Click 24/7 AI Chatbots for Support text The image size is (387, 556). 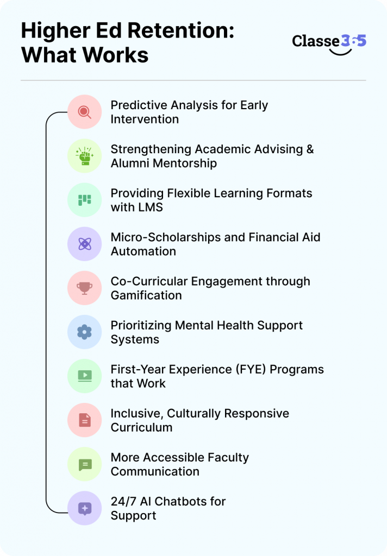coord(168,508)
